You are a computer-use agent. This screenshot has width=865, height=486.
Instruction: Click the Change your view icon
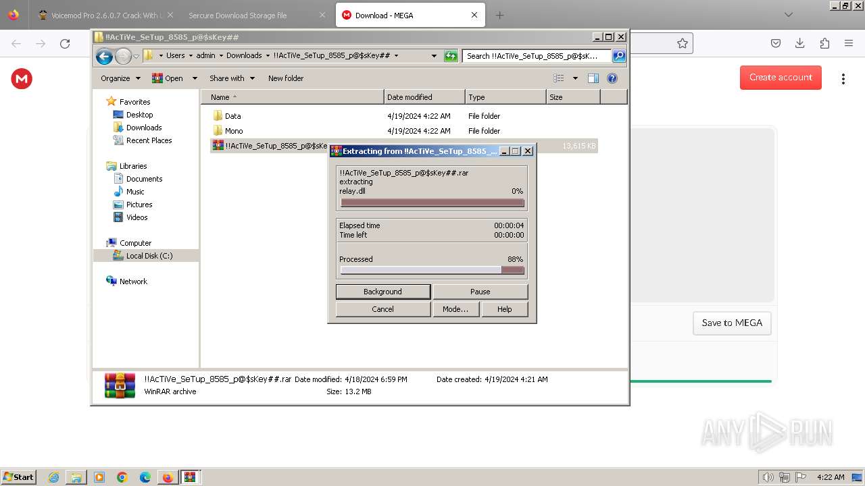click(x=559, y=78)
